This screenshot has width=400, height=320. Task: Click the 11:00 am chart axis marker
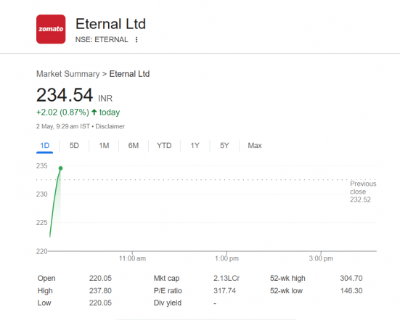[132, 258]
